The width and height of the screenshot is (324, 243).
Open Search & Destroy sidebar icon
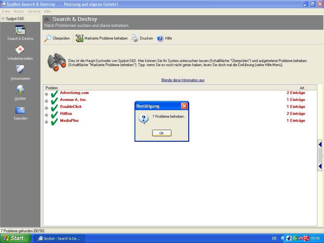(x=20, y=30)
